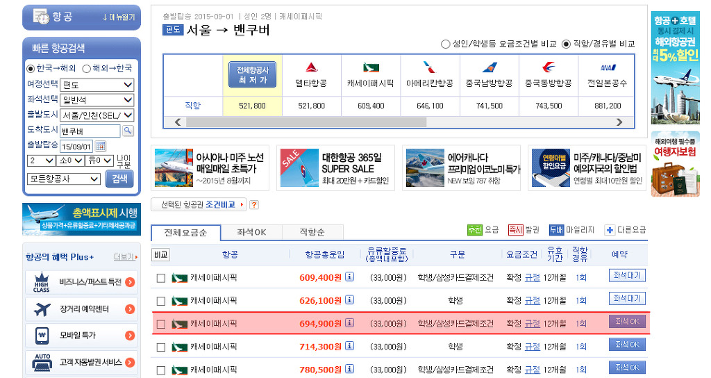
Task: Check compare box for 609,400원 fare
Action: pyautogui.click(x=161, y=278)
